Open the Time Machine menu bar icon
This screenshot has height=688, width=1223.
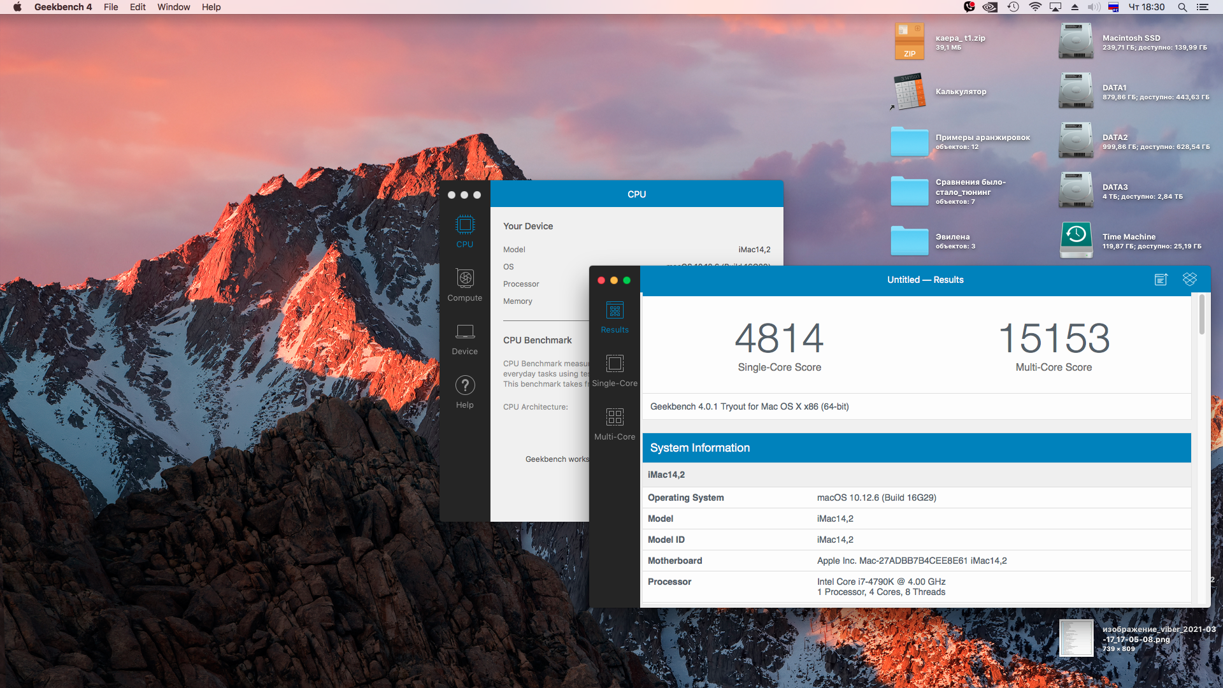(x=1013, y=7)
